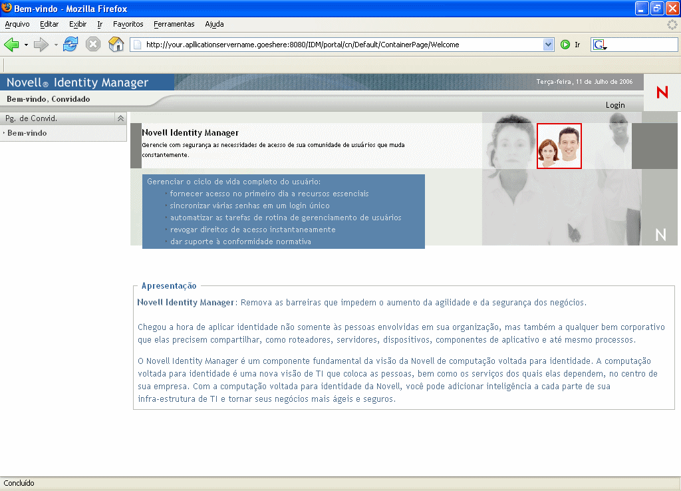681x491 pixels.
Task: Click the gray Forward arrow button
Action: [x=41, y=45]
